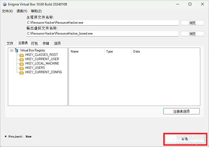Go to the 选项 tab
Screen dimensions: 209x147
click(x=57, y=43)
